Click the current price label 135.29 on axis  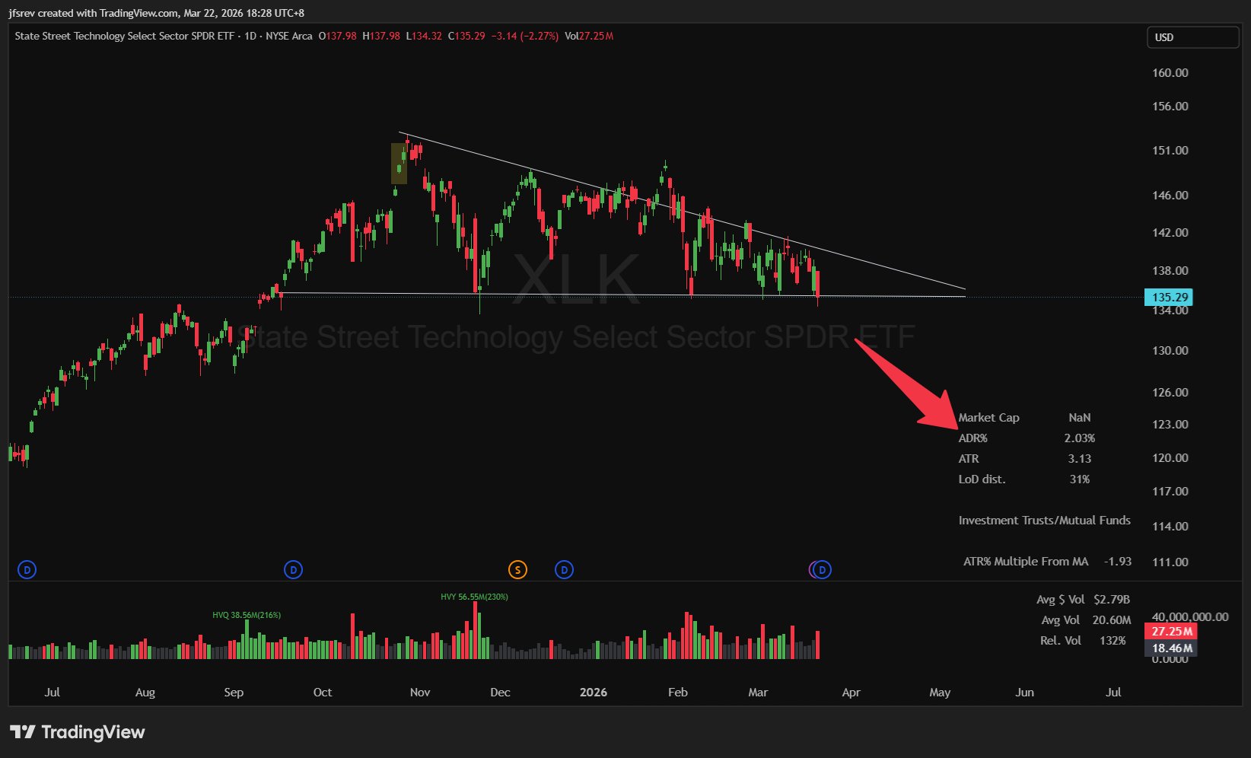click(1169, 298)
